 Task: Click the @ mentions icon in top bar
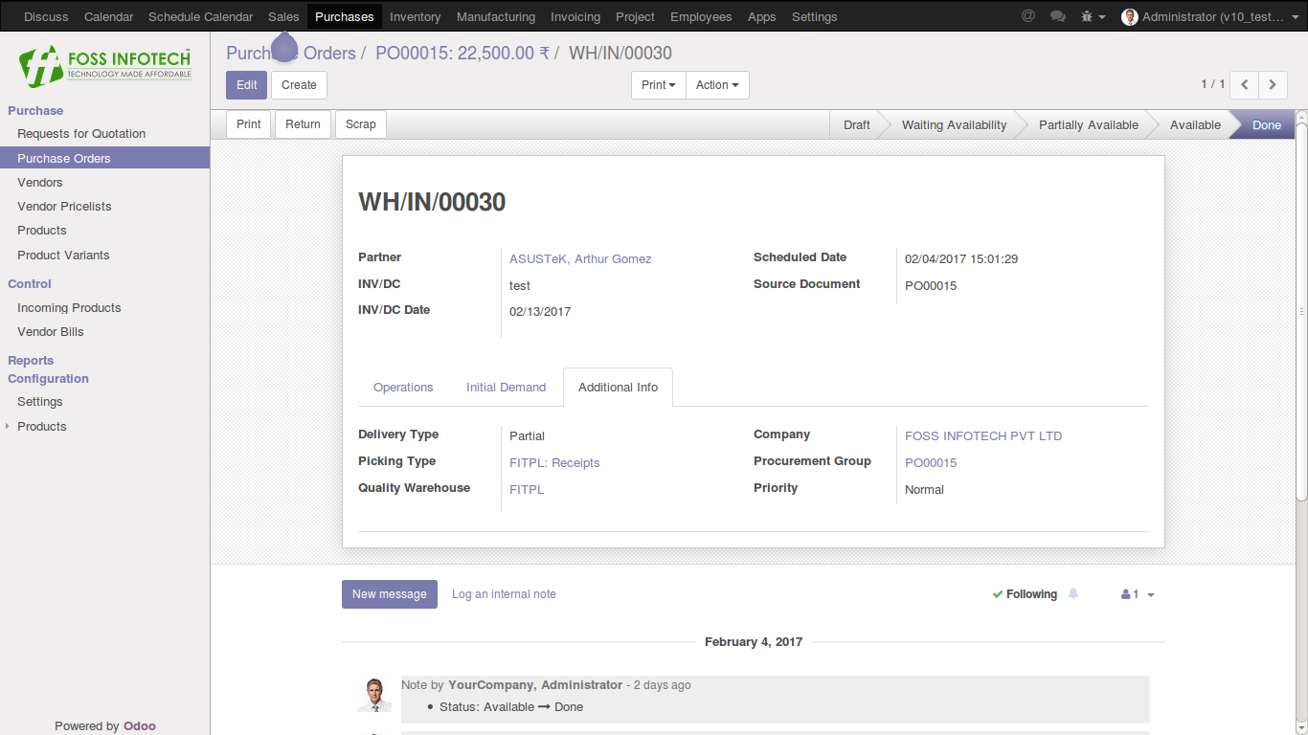tap(1028, 16)
